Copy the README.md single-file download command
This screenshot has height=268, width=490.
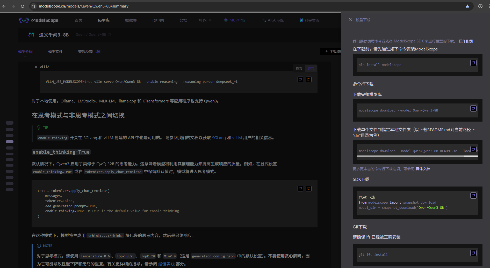click(x=473, y=149)
